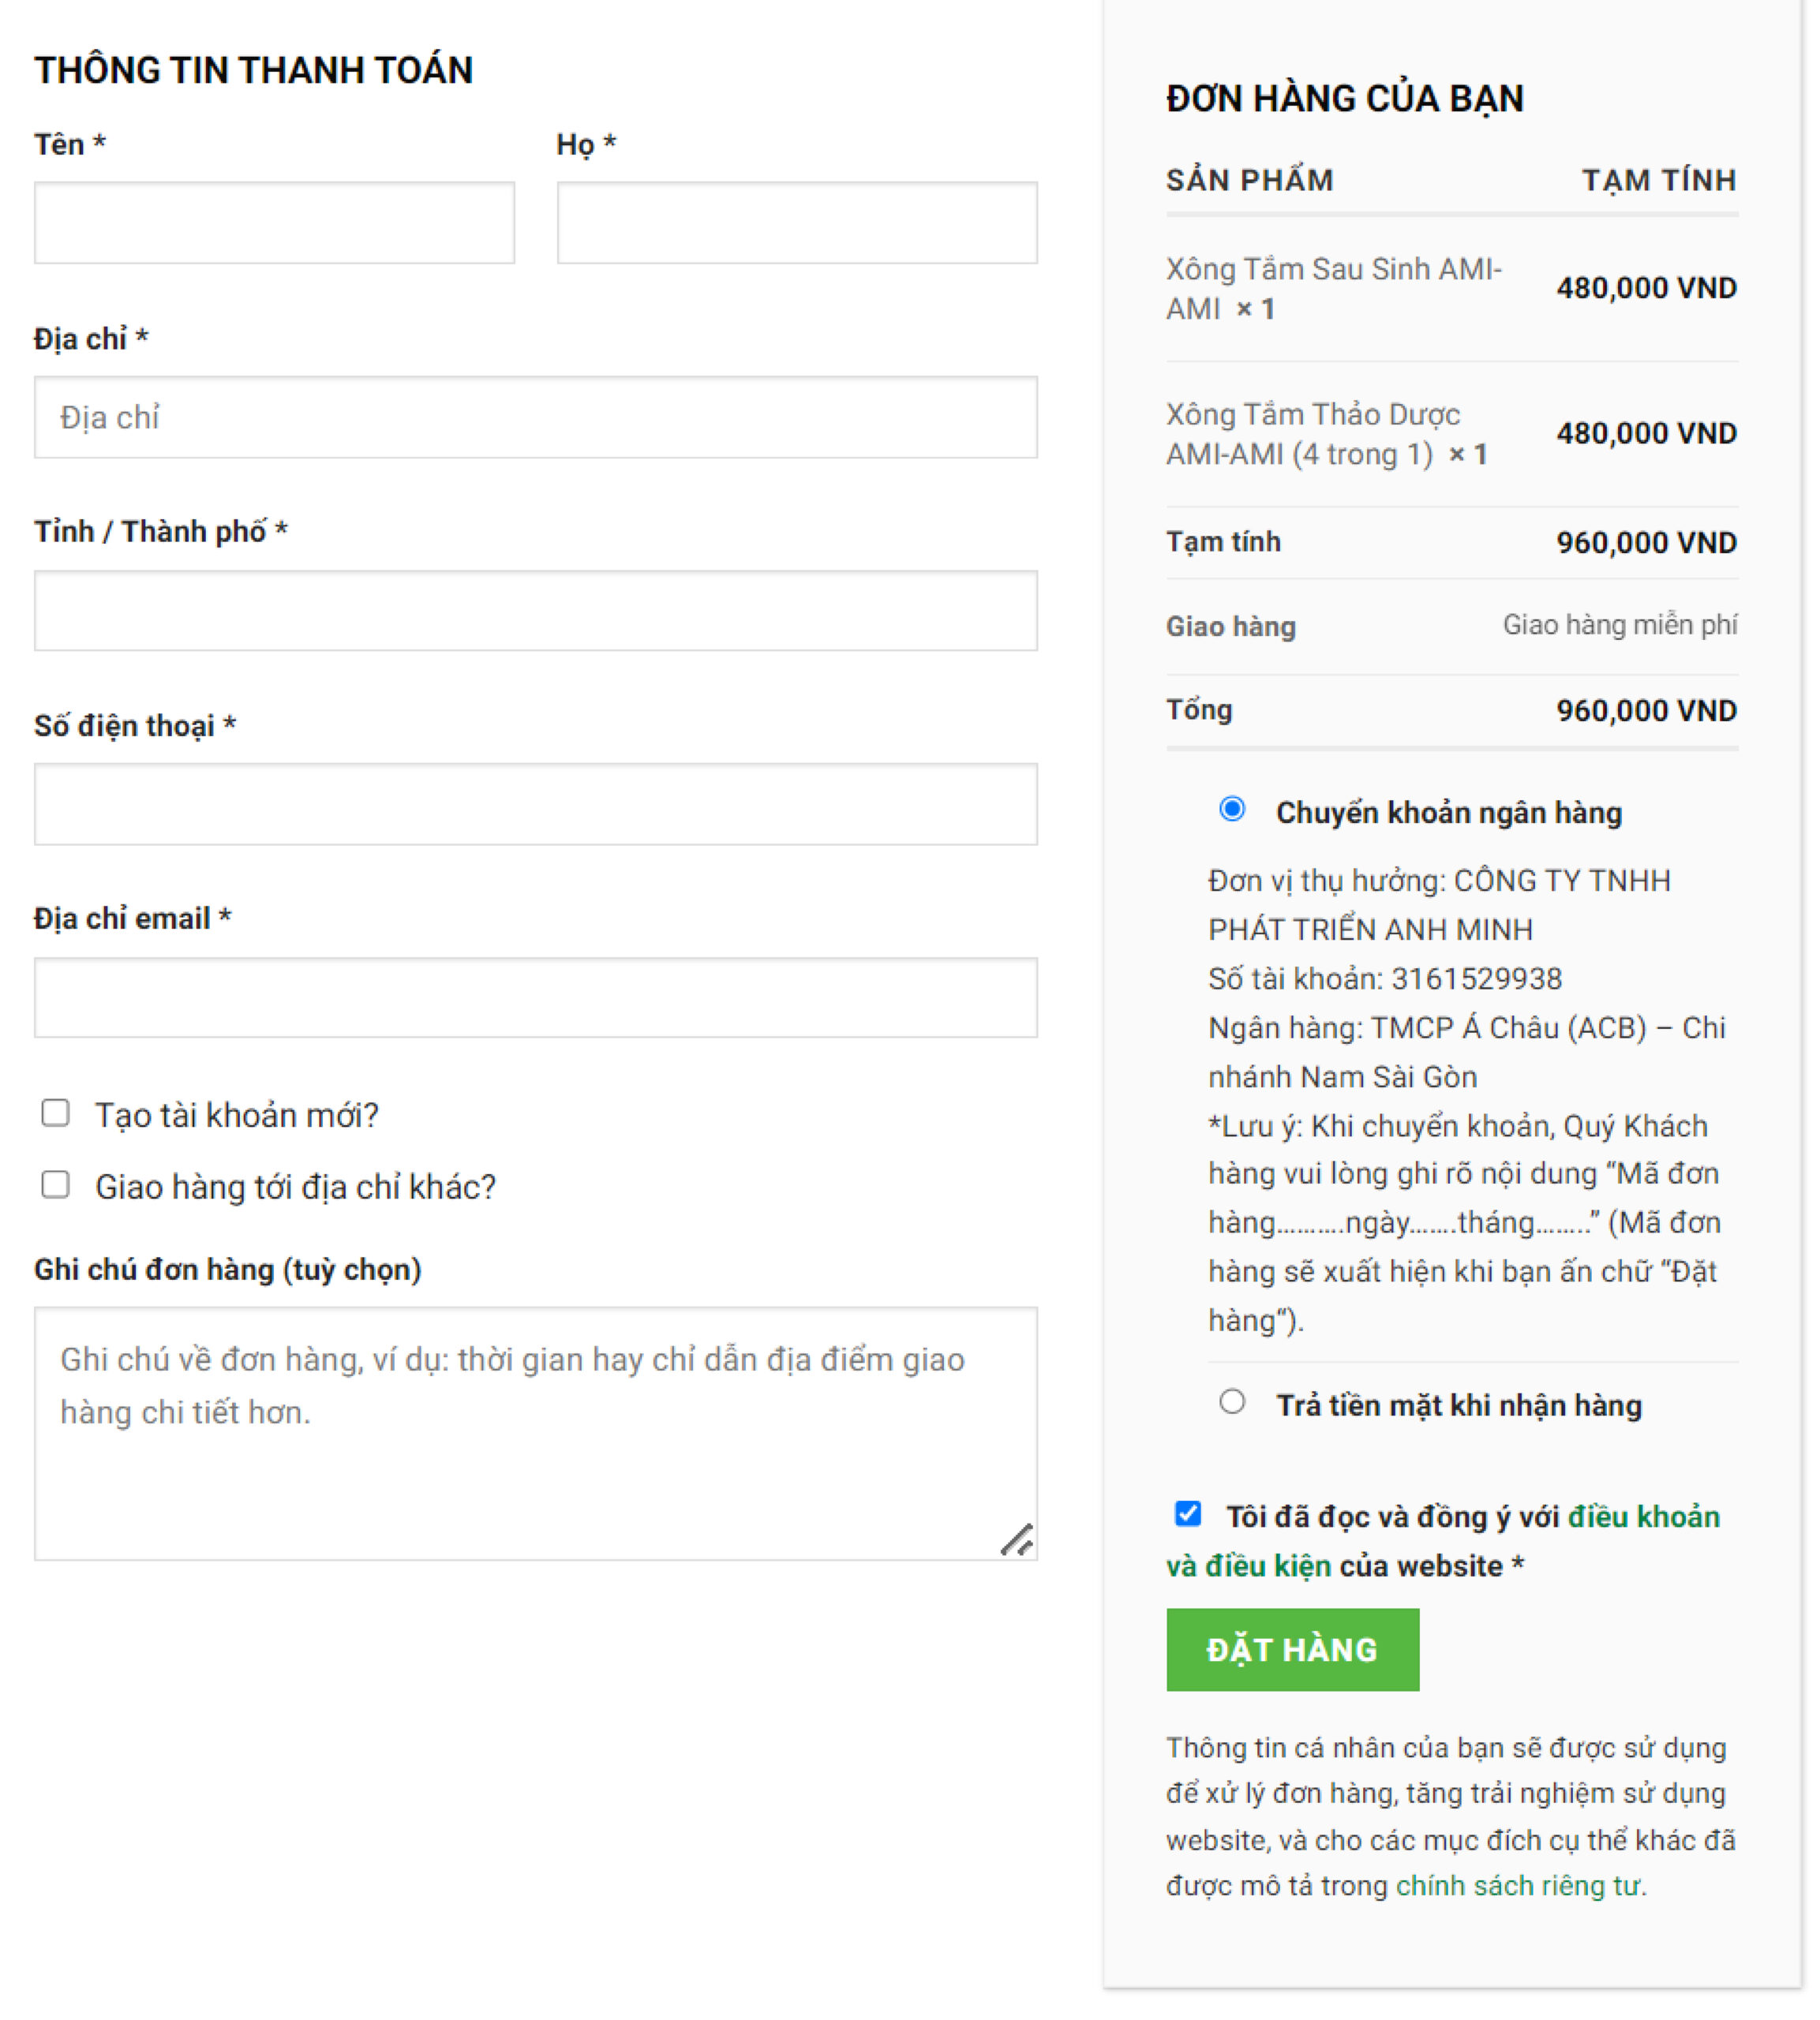The width and height of the screenshot is (1820, 2020).
Task: Click the Số điện thoại phone field
Action: (x=535, y=805)
